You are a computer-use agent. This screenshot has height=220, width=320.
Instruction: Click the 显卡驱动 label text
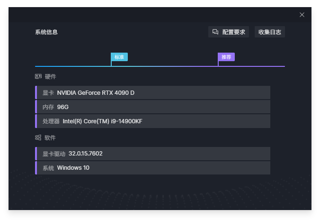[x=54, y=154]
